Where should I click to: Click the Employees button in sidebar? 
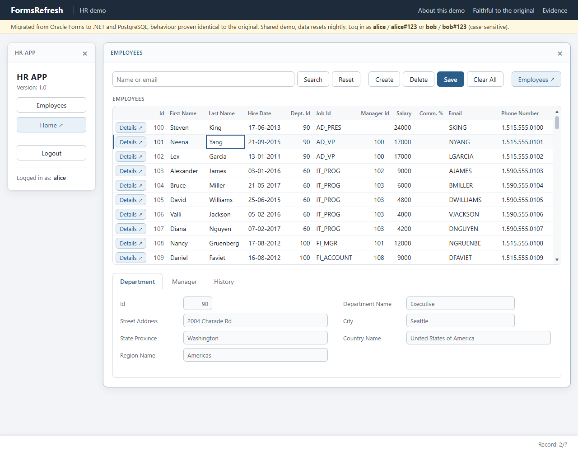tap(51, 105)
